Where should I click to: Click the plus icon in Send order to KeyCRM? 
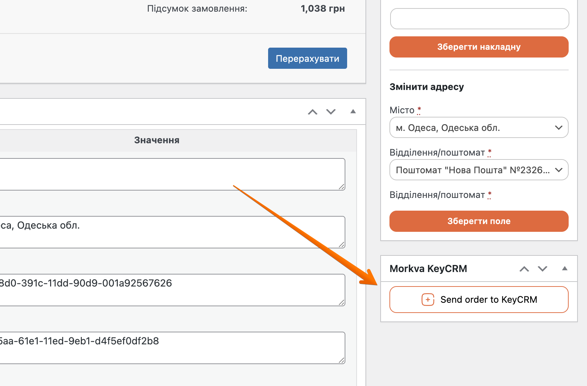point(428,300)
